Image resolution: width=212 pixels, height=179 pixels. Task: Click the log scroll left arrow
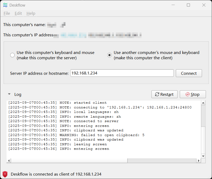pyautogui.click(x=9, y=161)
